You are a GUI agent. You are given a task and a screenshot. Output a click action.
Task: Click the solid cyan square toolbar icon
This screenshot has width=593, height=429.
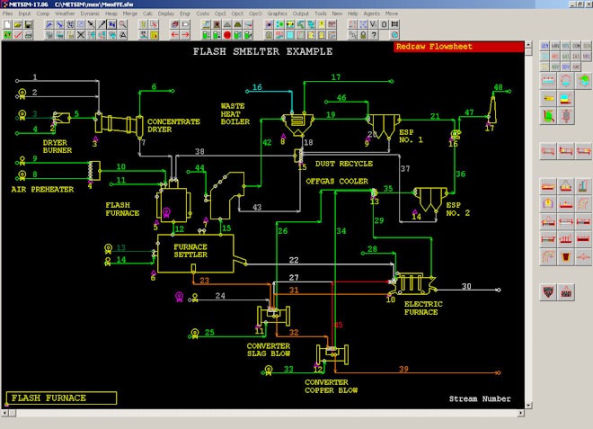[289, 35]
